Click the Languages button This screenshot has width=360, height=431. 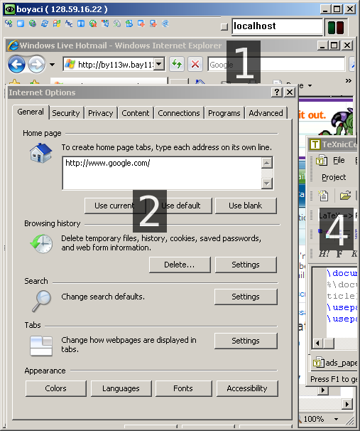pyautogui.click(x=121, y=388)
